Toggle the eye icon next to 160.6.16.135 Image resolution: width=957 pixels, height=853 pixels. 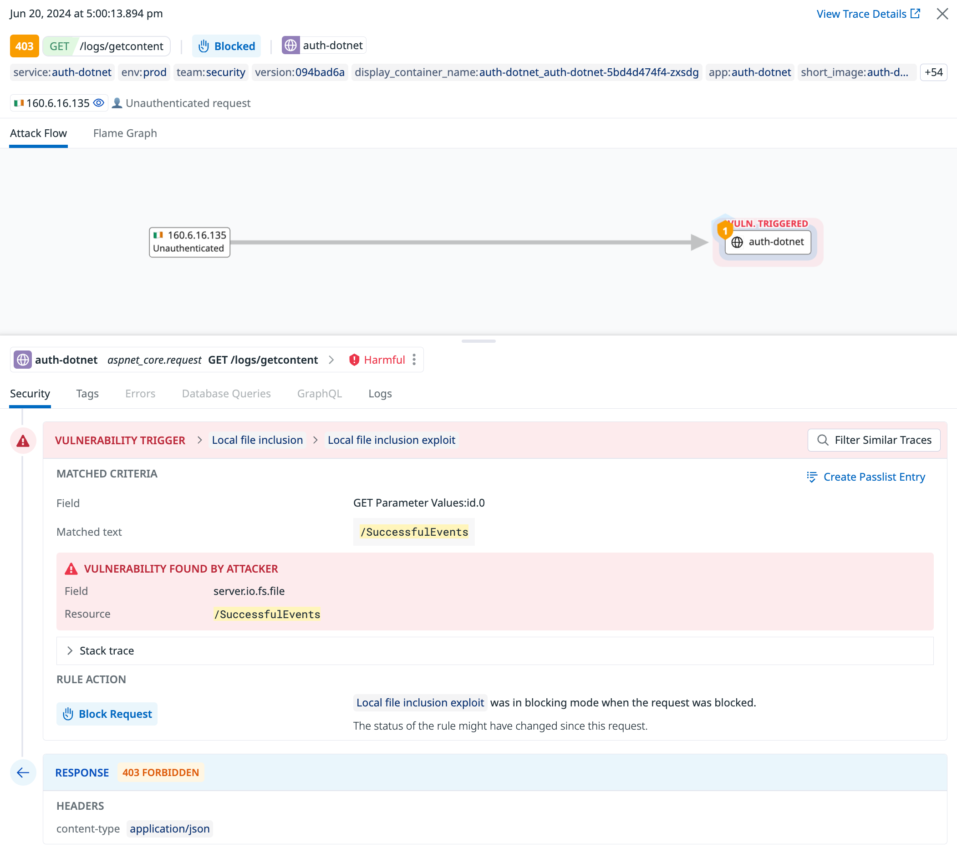[x=98, y=102]
